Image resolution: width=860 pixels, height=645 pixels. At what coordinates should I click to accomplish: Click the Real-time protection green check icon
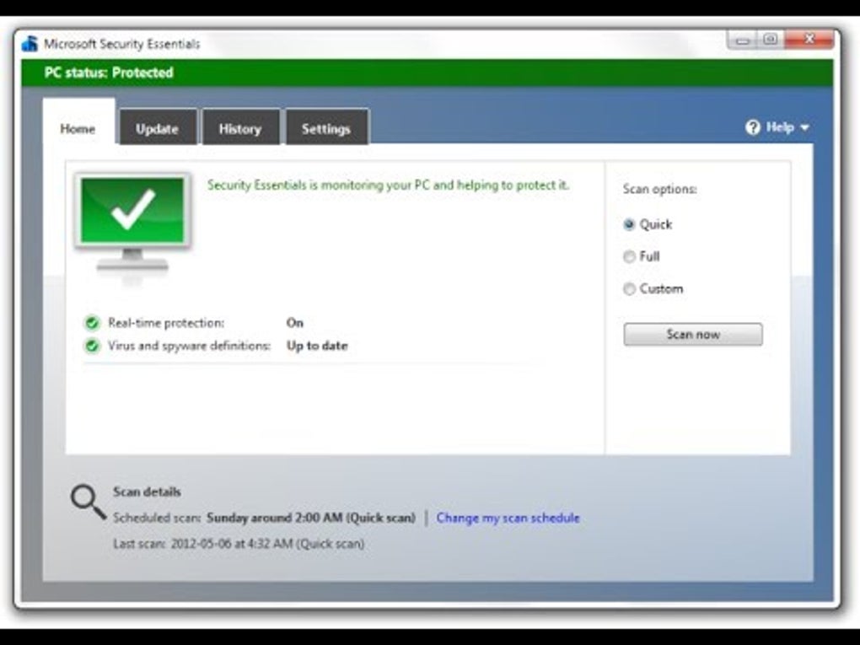point(92,323)
